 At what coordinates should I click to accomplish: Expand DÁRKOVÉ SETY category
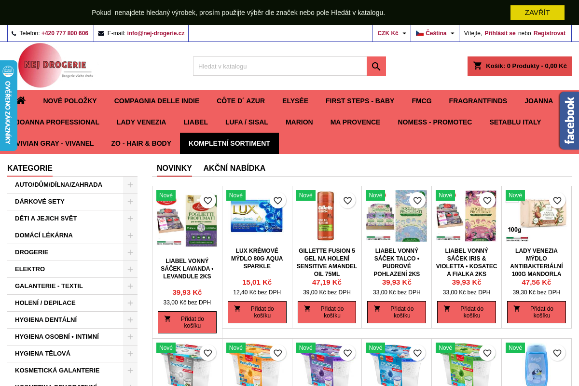point(130,202)
